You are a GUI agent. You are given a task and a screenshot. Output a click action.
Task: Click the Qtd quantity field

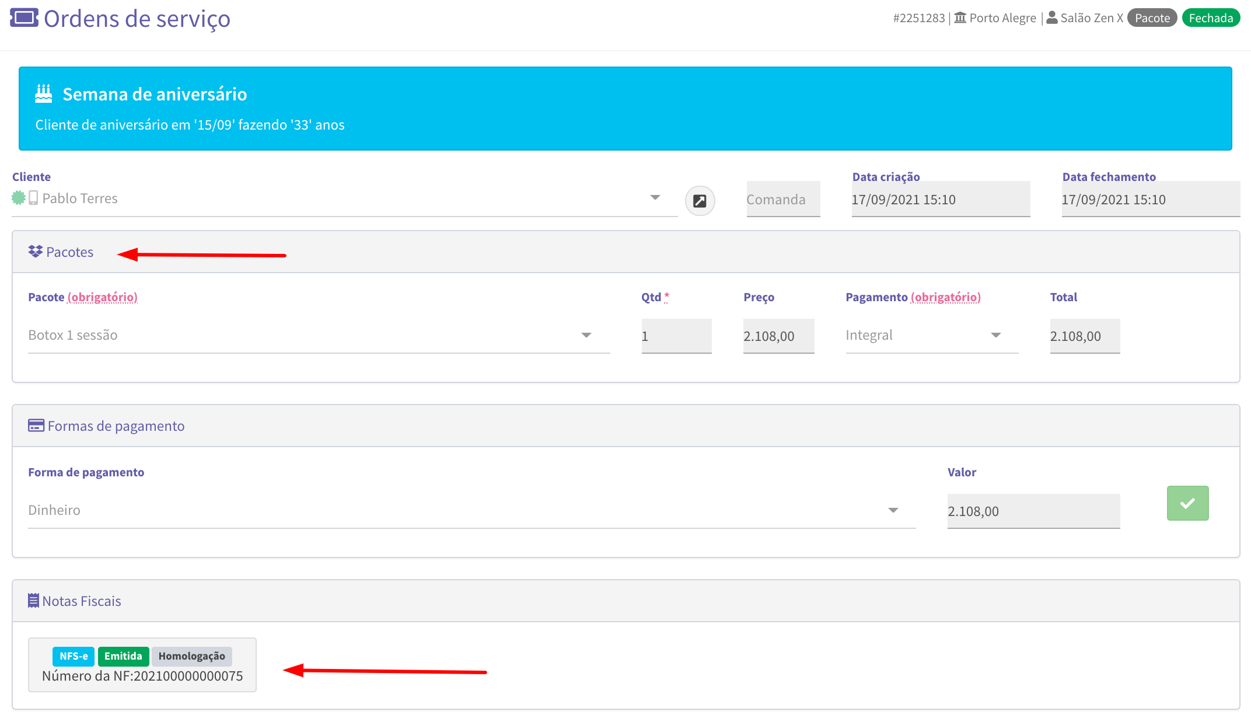(676, 336)
